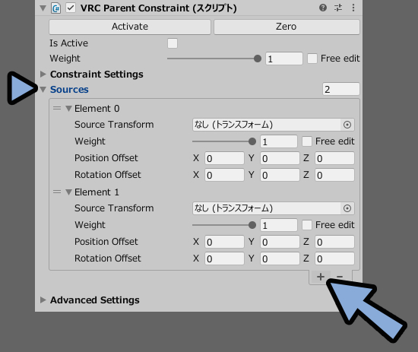Tick Free edit beside the top Weight

tap(312, 59)
